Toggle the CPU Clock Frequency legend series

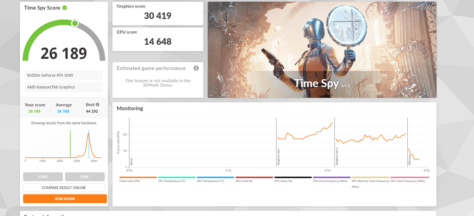(x=331, y=181)
